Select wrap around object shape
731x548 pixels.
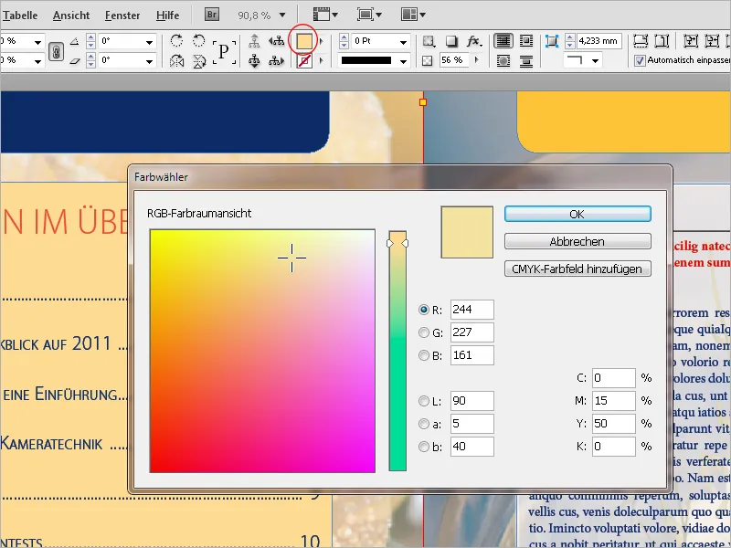[503, 60]
